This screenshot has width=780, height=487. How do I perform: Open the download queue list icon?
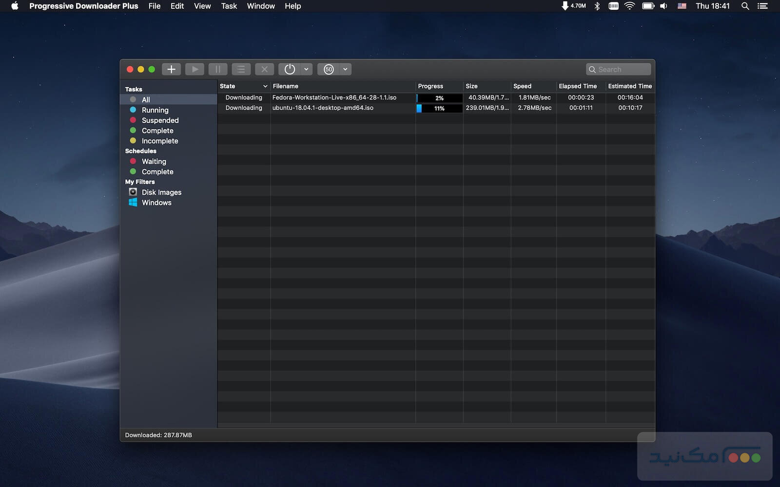pyautogui.click(x=241, y=69)
